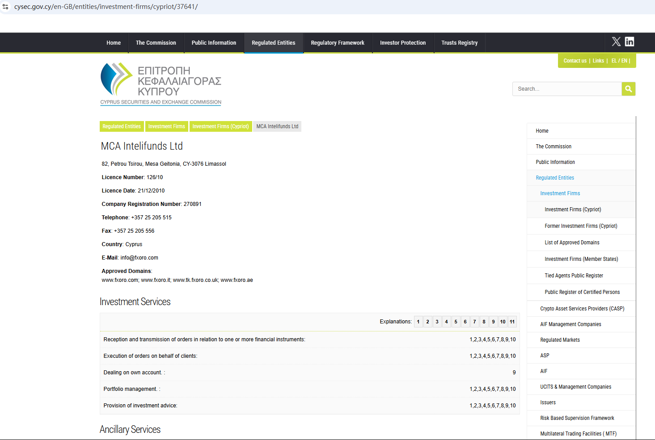This screenshot has width=655, height=440.
Task: Click the Contact us link
Action: [575, 61]
